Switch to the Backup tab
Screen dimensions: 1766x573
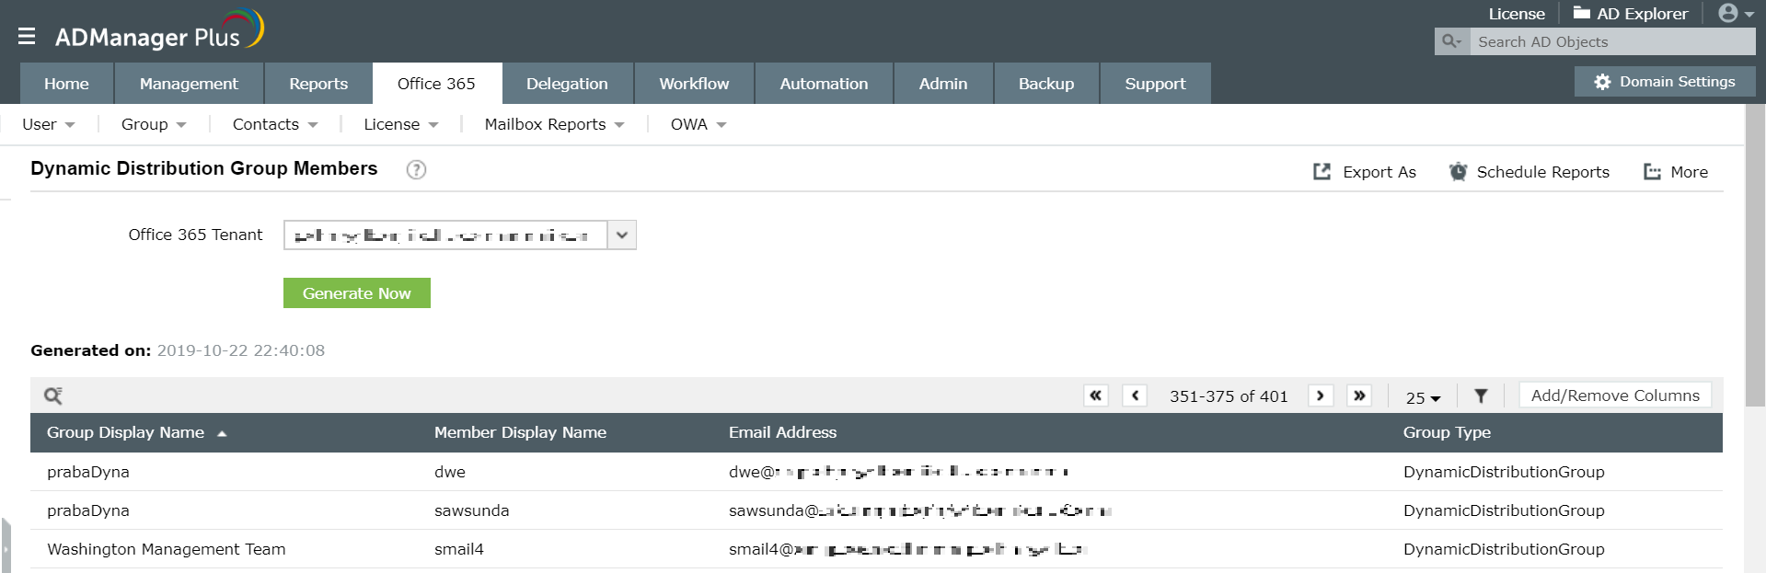pyautogui.click(x=1046, y=84)
